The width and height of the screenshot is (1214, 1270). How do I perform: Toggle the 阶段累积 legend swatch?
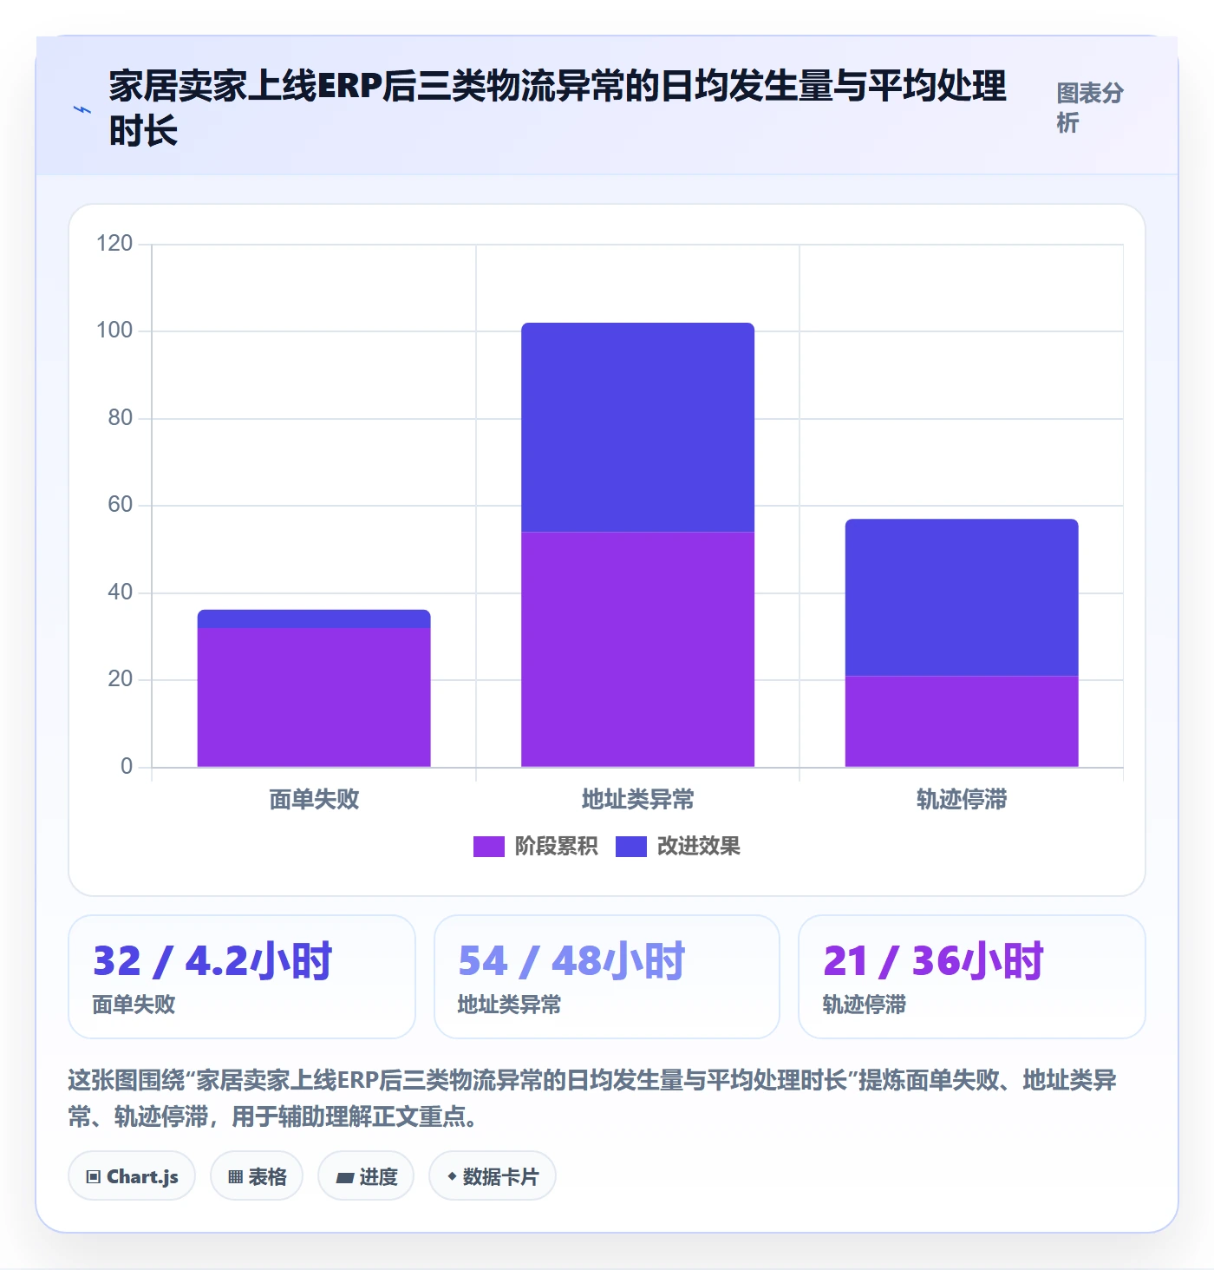pyautogui.click(x=488, y=846)
